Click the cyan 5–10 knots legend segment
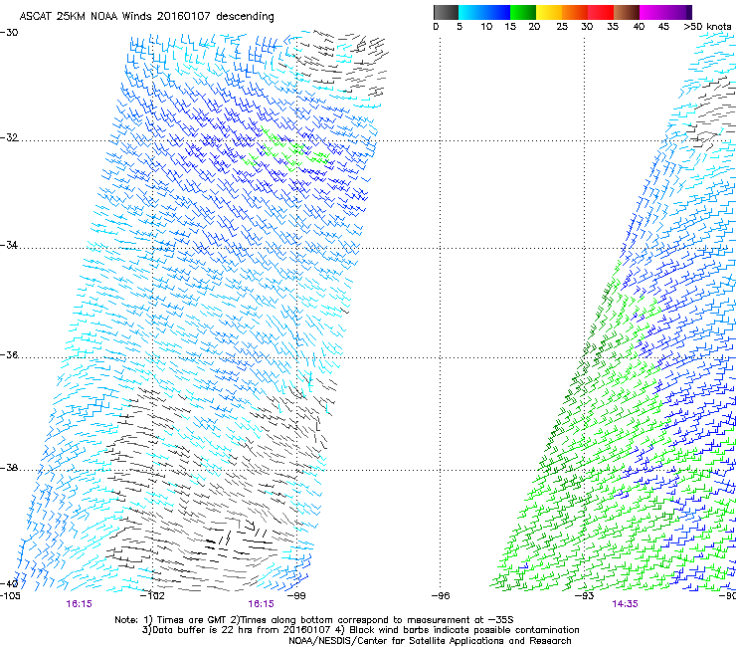736x647 pixels. [x=471, y=12]
